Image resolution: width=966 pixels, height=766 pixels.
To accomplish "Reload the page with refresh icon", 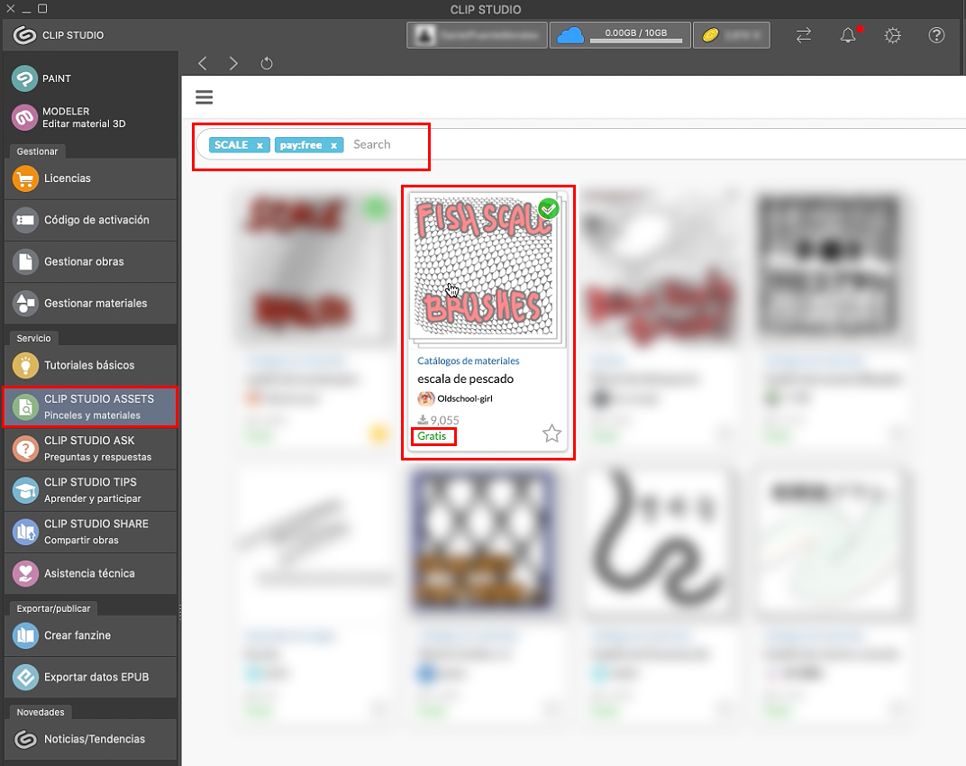I will [x=266, y=63].
